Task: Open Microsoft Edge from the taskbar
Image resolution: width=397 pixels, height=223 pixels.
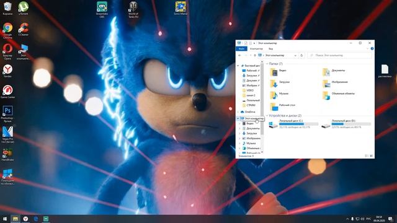Action: click(x=36, y=219)
